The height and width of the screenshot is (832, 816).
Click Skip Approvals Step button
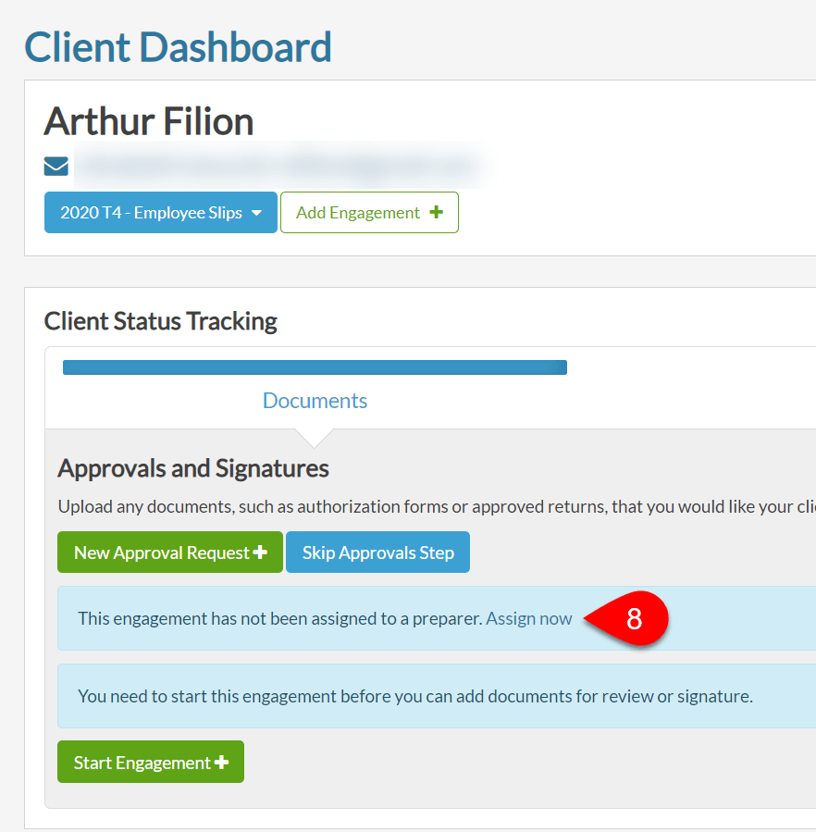tap(377, 553)
